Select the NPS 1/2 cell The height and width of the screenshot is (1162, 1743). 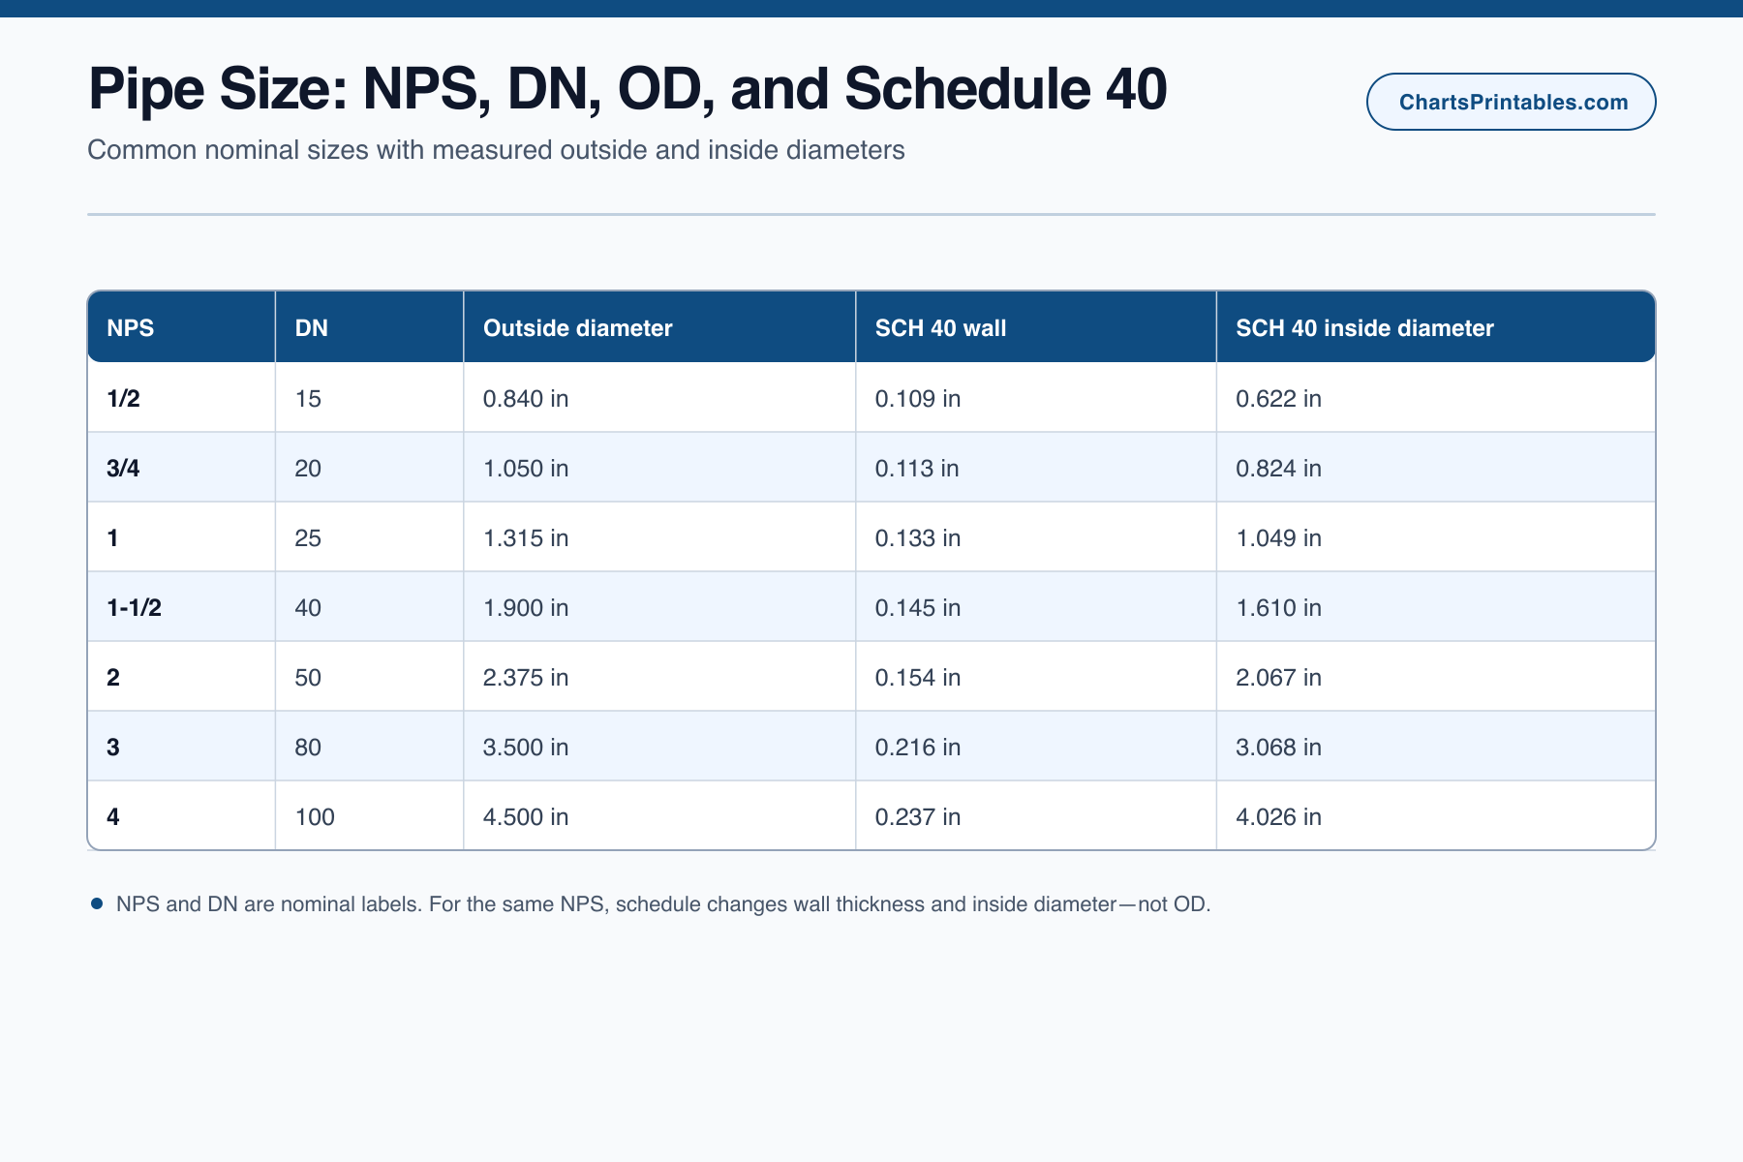(181, 398)
